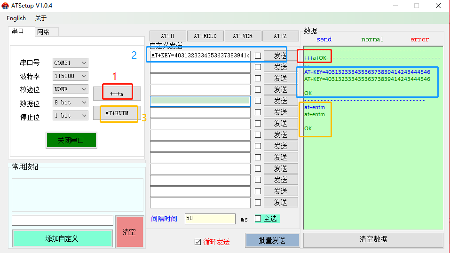The image size is (450, 253).
Task: Click the ATSetup app icon in title bar
Action: coord(5,6)
